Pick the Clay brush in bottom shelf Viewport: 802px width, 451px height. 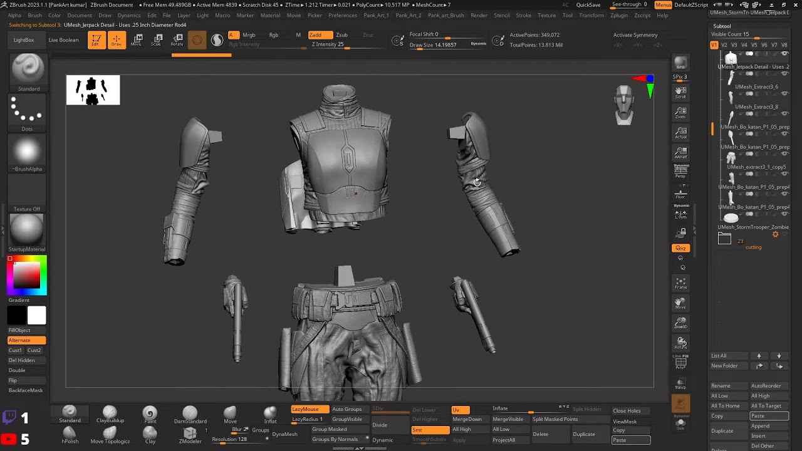pos(150,435)
